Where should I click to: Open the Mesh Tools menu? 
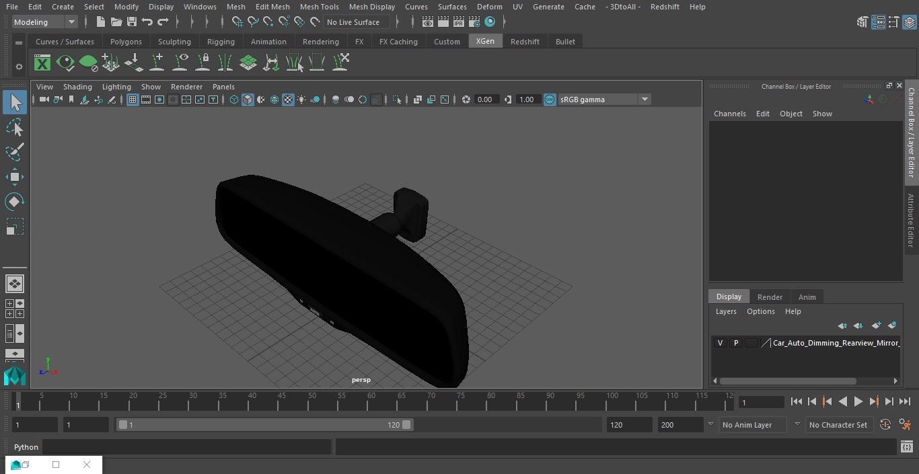tap(319, 7)
